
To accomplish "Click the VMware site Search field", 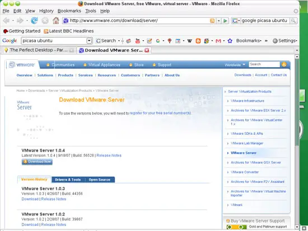I will click(264, 64).
